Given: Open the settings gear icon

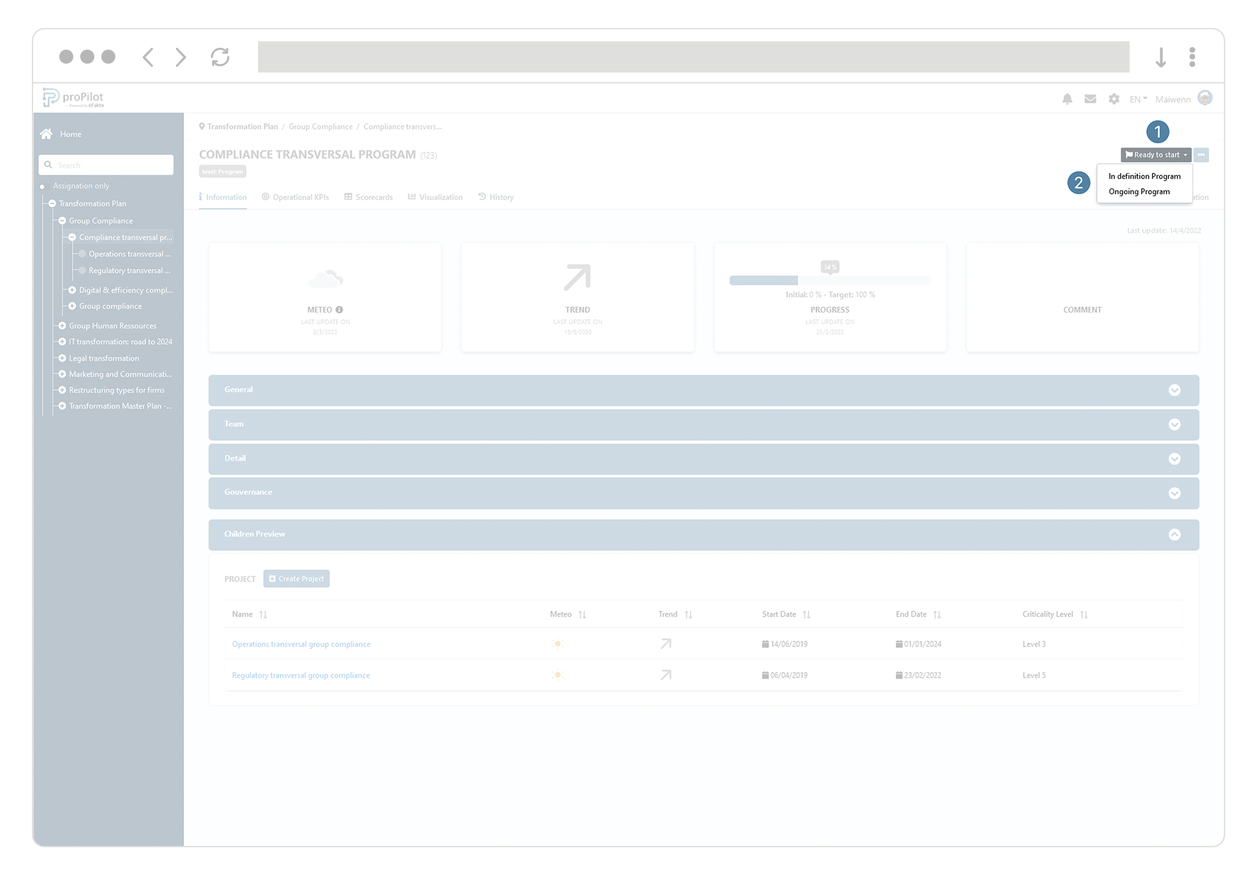Looking at the screenshot, I should tap(1114, 99).
